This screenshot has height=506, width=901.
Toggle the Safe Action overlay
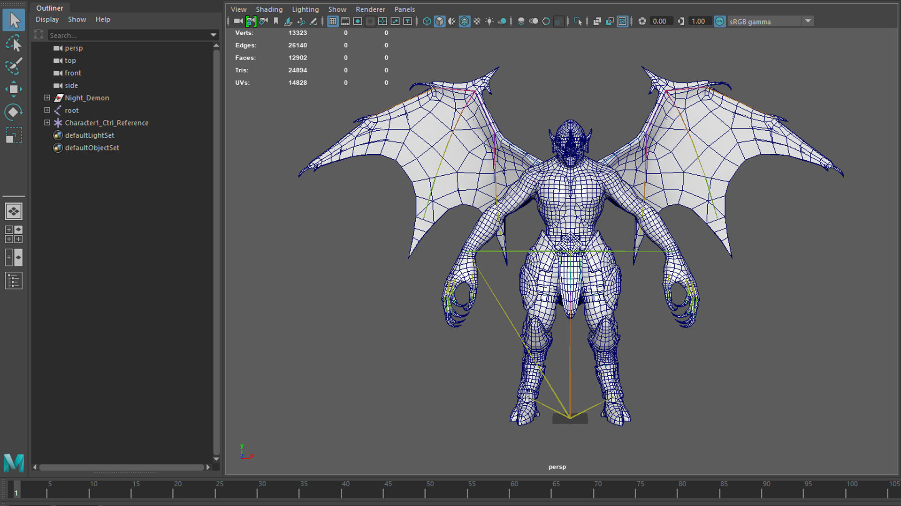(x=395, y=21)
